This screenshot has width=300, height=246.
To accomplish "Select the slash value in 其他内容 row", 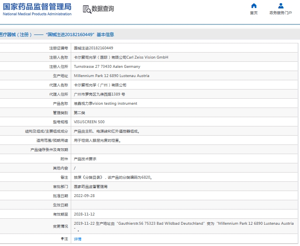I will click(75, 168).
